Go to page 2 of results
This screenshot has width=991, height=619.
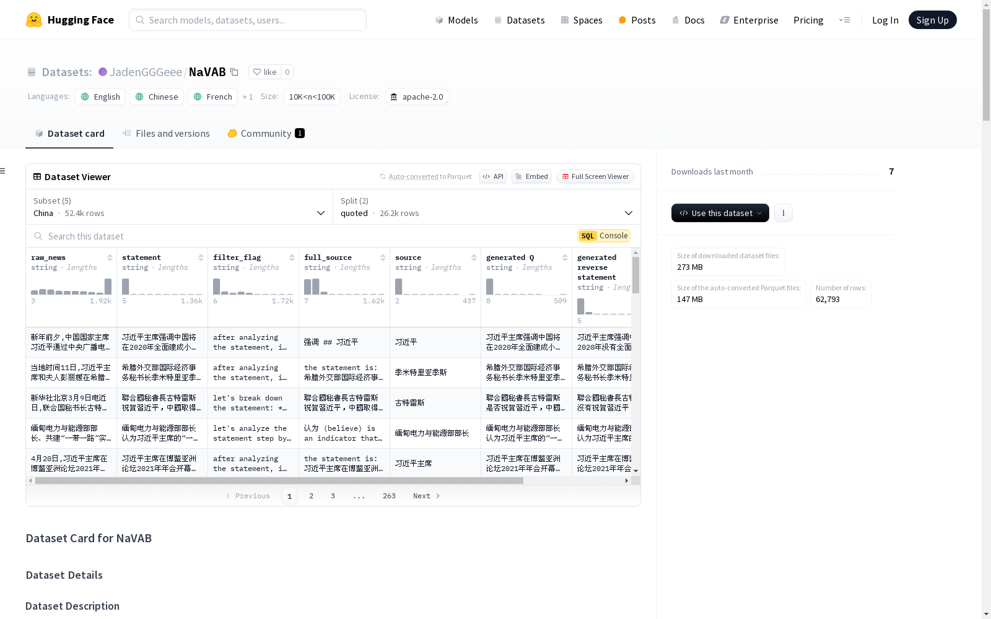click(311, 496)
